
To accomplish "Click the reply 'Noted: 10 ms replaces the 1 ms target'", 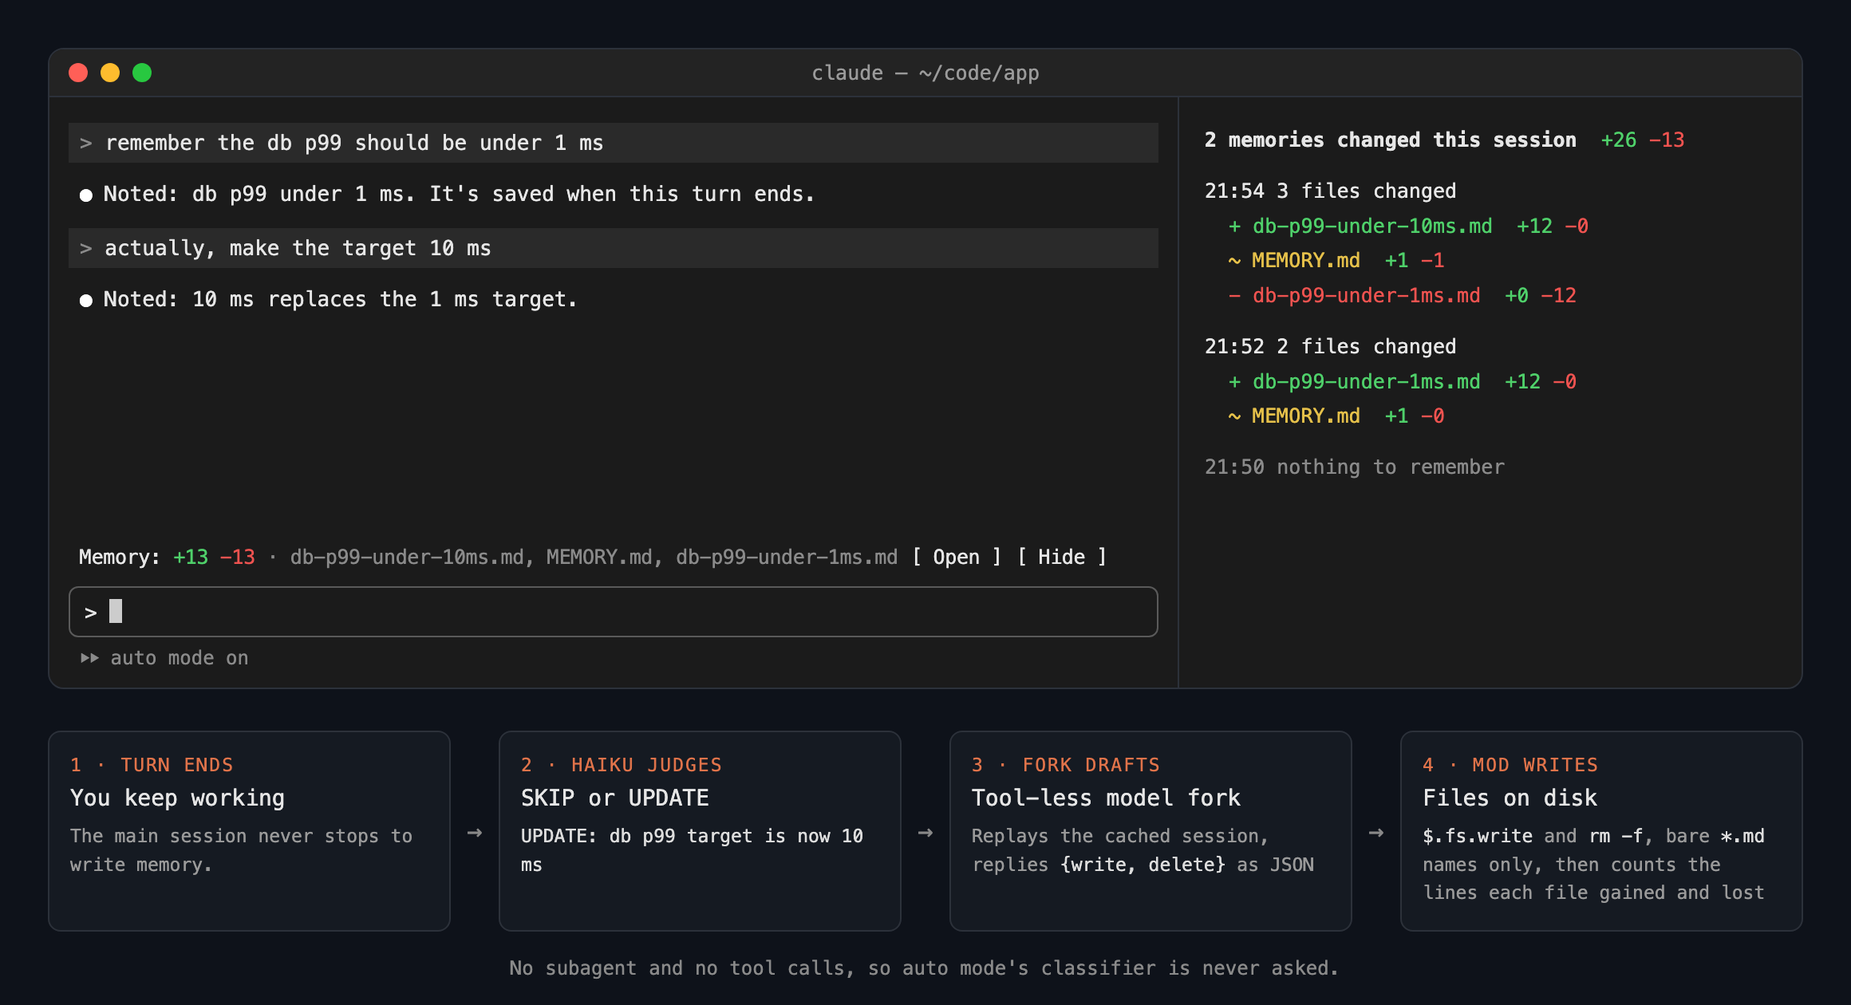I will coord(328,299).
